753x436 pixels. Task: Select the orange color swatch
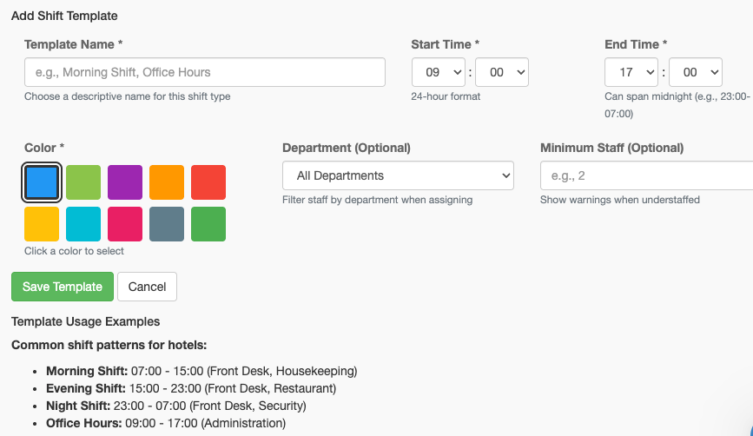[167, 182]
